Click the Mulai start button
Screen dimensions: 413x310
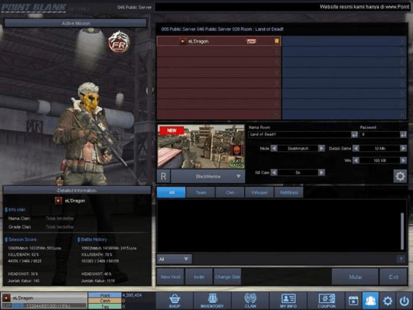point(354,277)
